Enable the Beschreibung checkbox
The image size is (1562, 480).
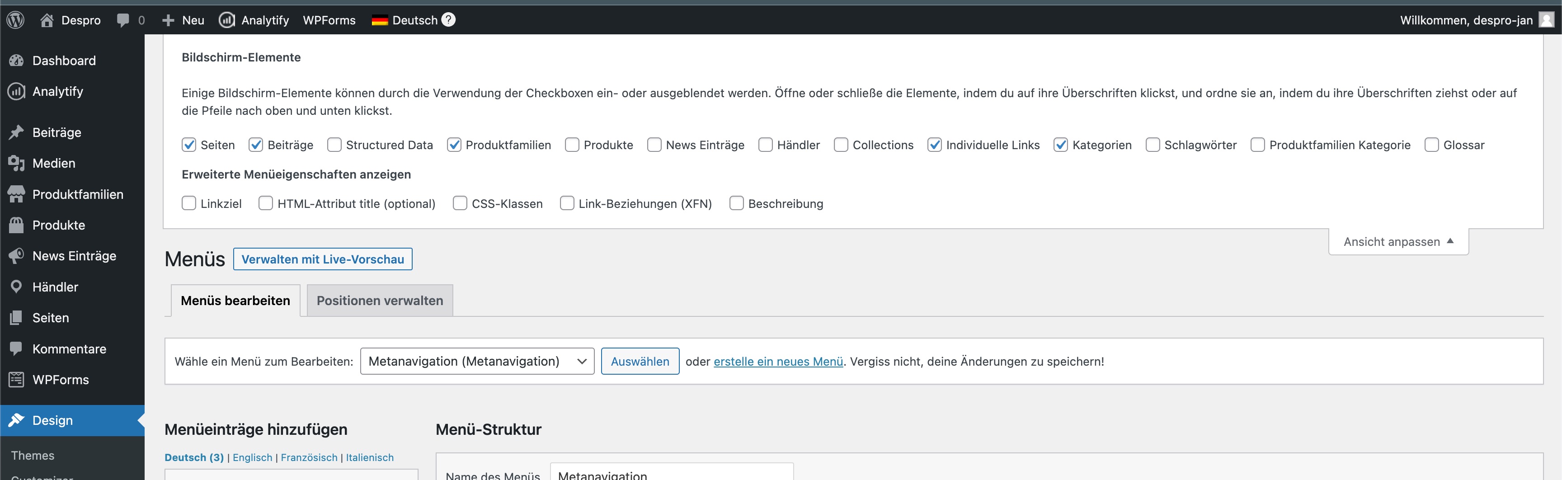tap(737, 203)
